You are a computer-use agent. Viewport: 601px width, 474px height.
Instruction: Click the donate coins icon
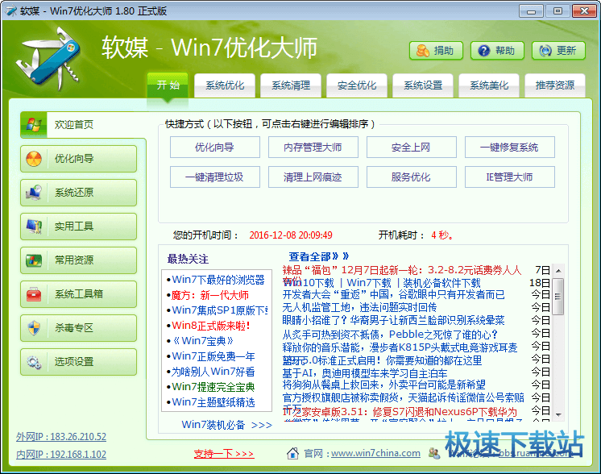[422, 51]
